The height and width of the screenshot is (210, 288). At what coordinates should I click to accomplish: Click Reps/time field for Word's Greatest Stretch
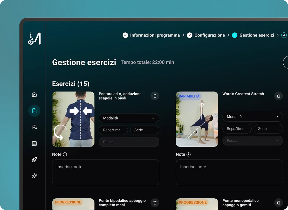click(237, 129)
